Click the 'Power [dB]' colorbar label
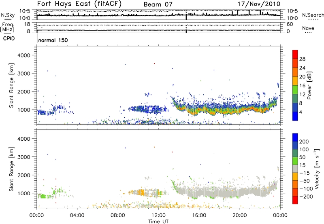Screen dimensions: 324x224 click(x=309, y=85)
